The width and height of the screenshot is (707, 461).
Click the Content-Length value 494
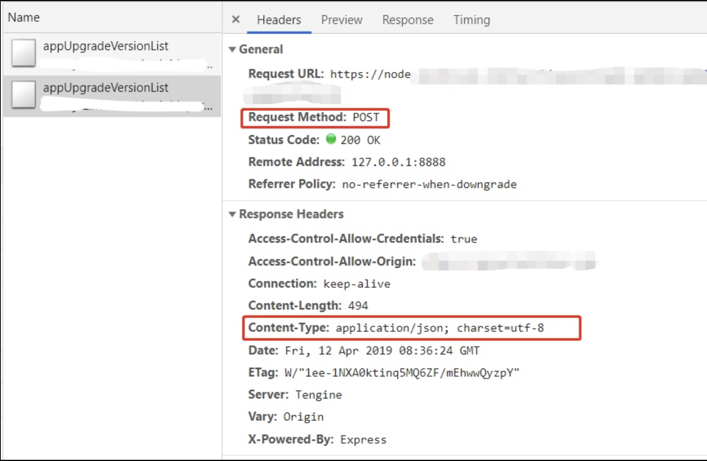click(x=358, y=306)
